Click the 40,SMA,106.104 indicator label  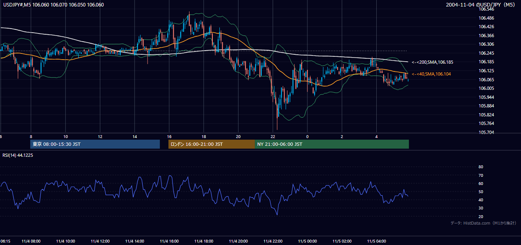[x=431, y=74]
